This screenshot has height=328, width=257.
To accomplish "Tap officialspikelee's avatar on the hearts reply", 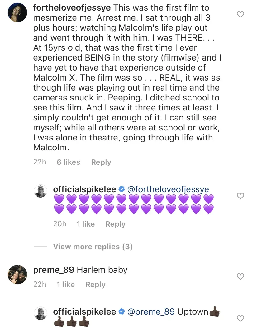I will coord(40,191).
